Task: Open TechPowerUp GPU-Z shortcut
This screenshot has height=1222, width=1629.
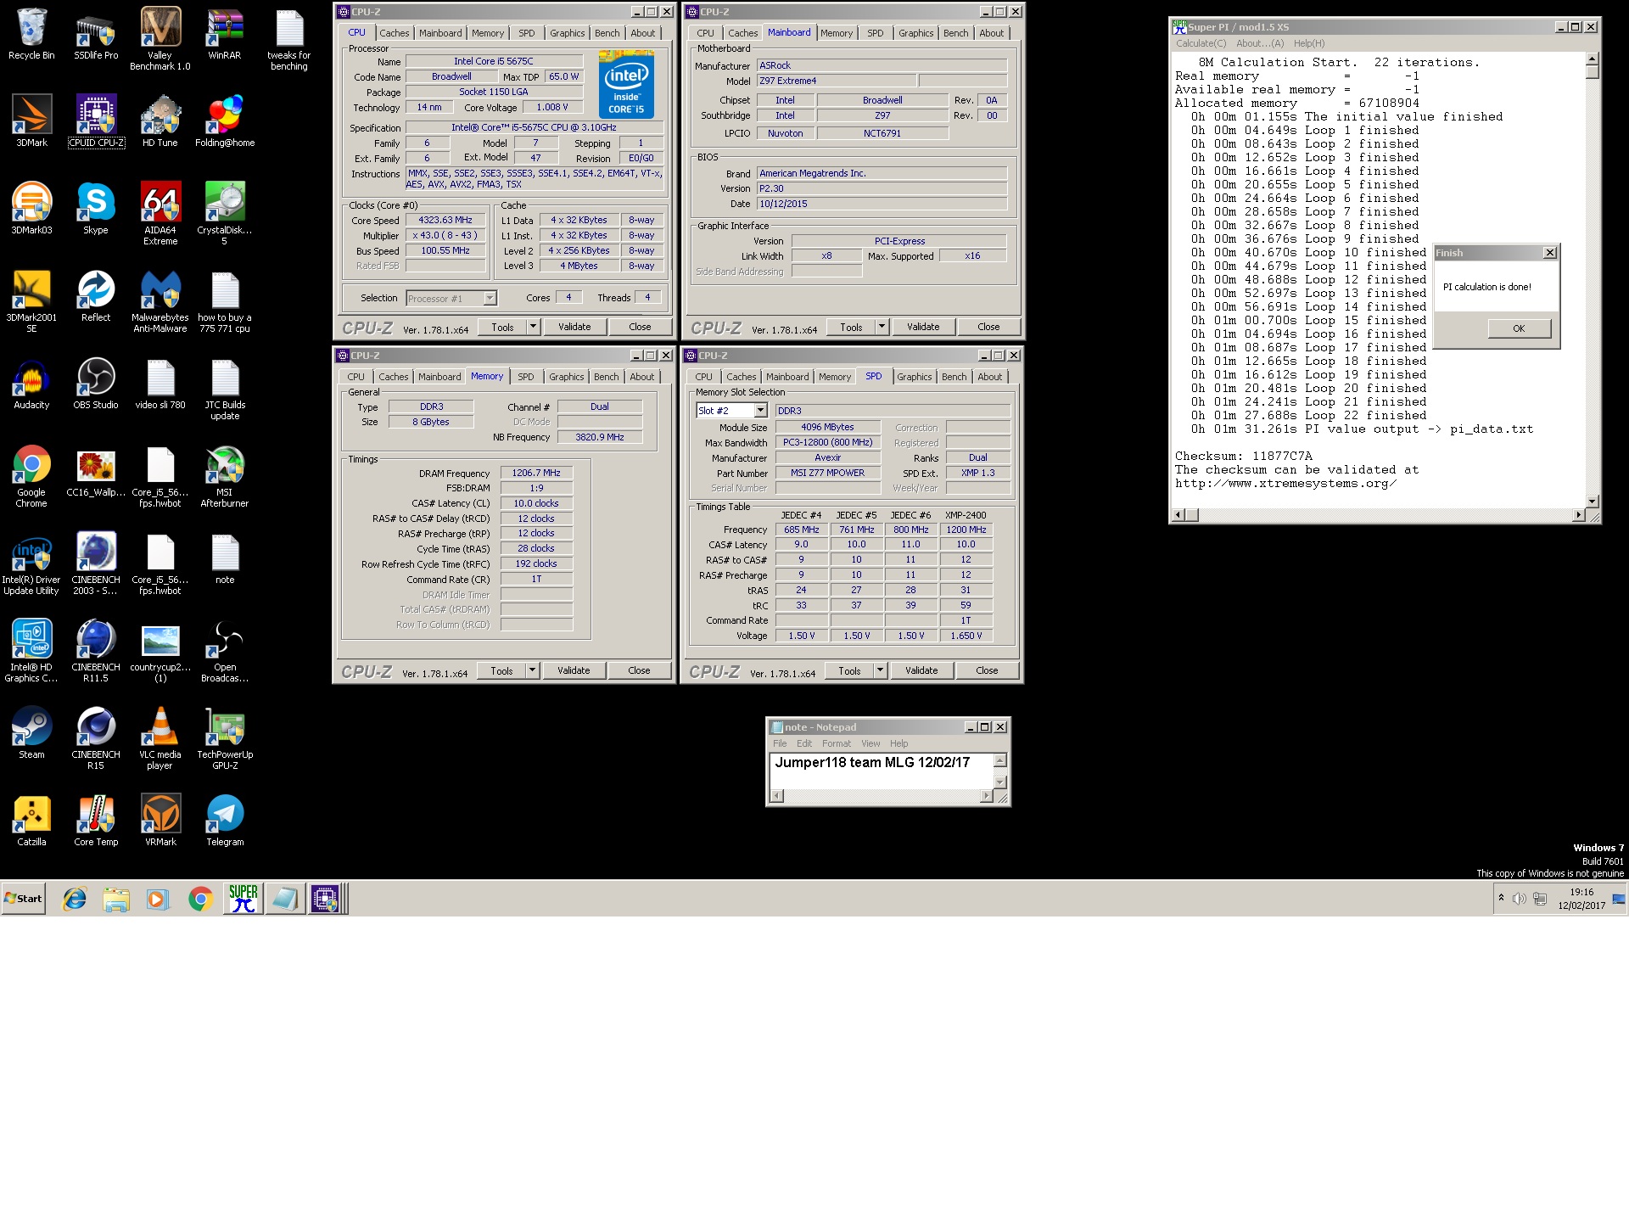Action: click(x=225, y=737)
